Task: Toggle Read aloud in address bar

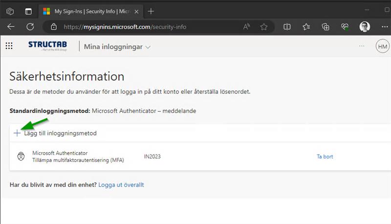Action: (x=247, y=27)
